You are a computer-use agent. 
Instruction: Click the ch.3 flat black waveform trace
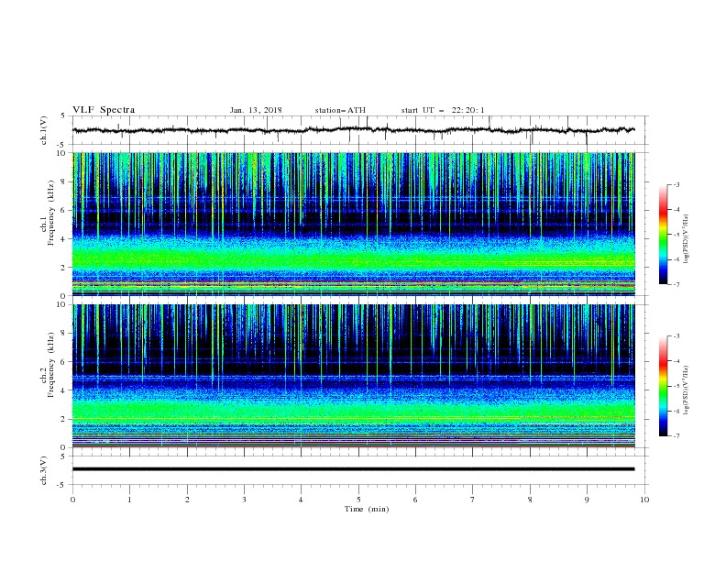coord(354,469)
